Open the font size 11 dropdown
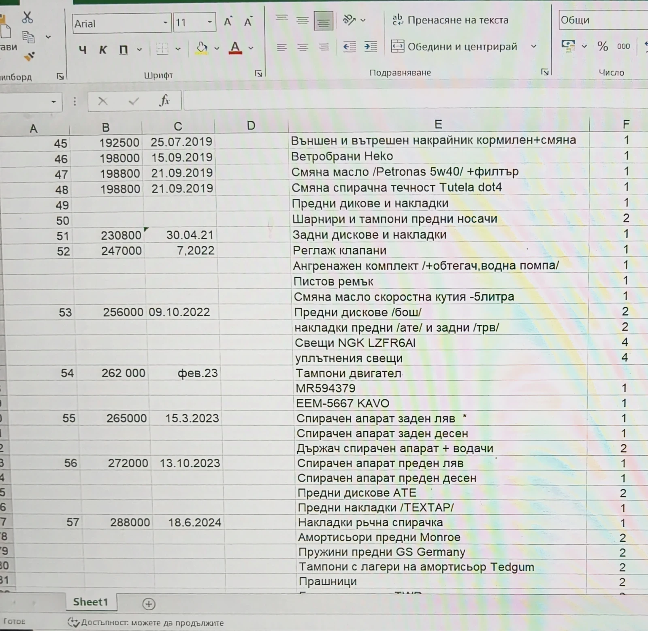 pos(210,23)
